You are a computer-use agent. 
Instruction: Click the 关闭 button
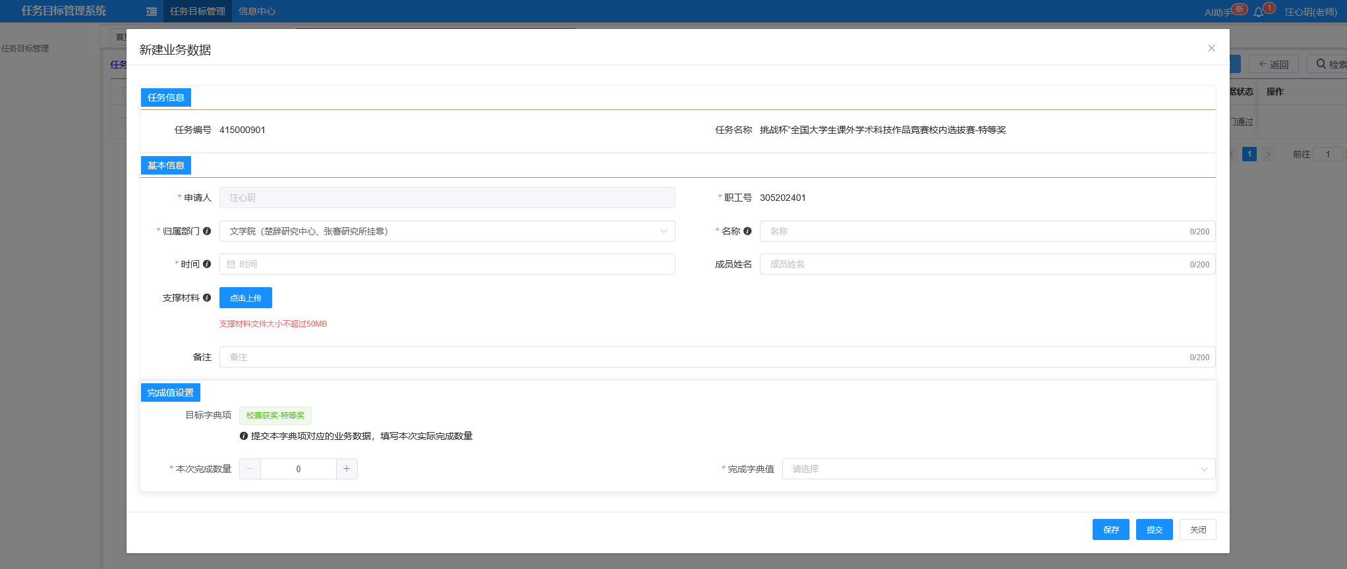click(x=1198, y=529)
